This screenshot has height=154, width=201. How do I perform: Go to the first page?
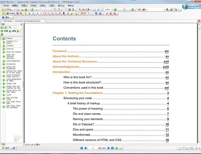click(x=81, y=148)
